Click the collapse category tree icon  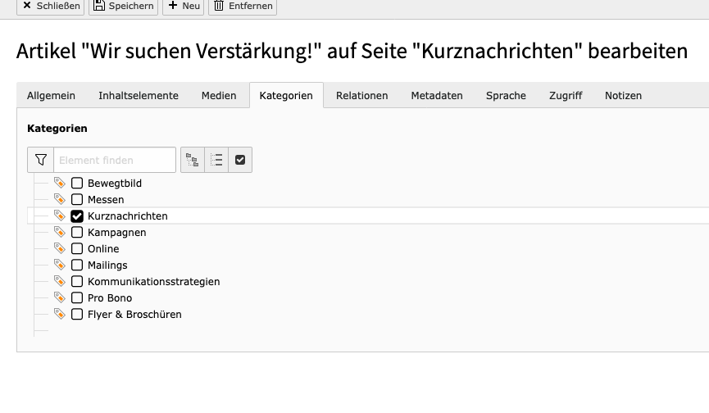click(216, 160)
